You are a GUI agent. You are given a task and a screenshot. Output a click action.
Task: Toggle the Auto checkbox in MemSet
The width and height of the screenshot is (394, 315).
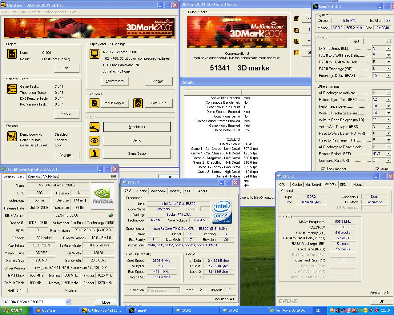click(377, 169)
